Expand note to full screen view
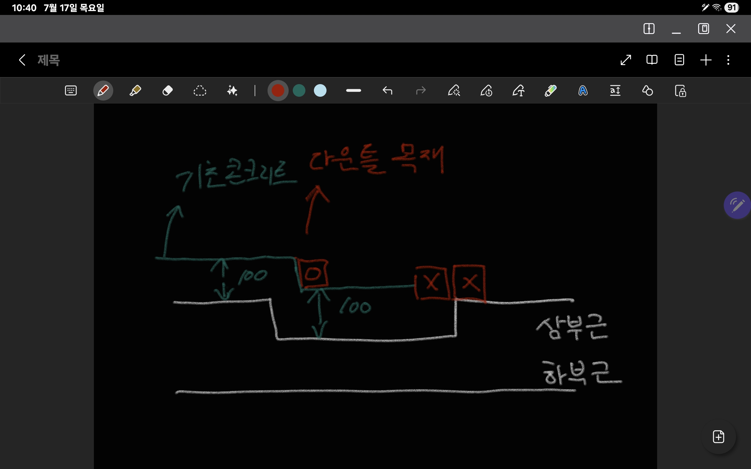Screen dimensions: 751x469 [x=626, y=60]
